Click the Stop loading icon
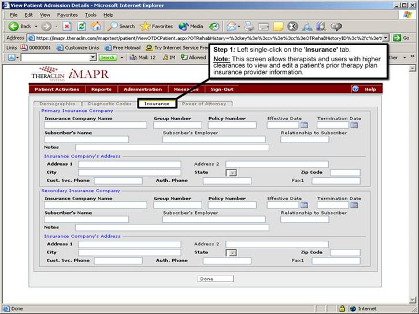The image size is (419, 314). click(66, 26)
